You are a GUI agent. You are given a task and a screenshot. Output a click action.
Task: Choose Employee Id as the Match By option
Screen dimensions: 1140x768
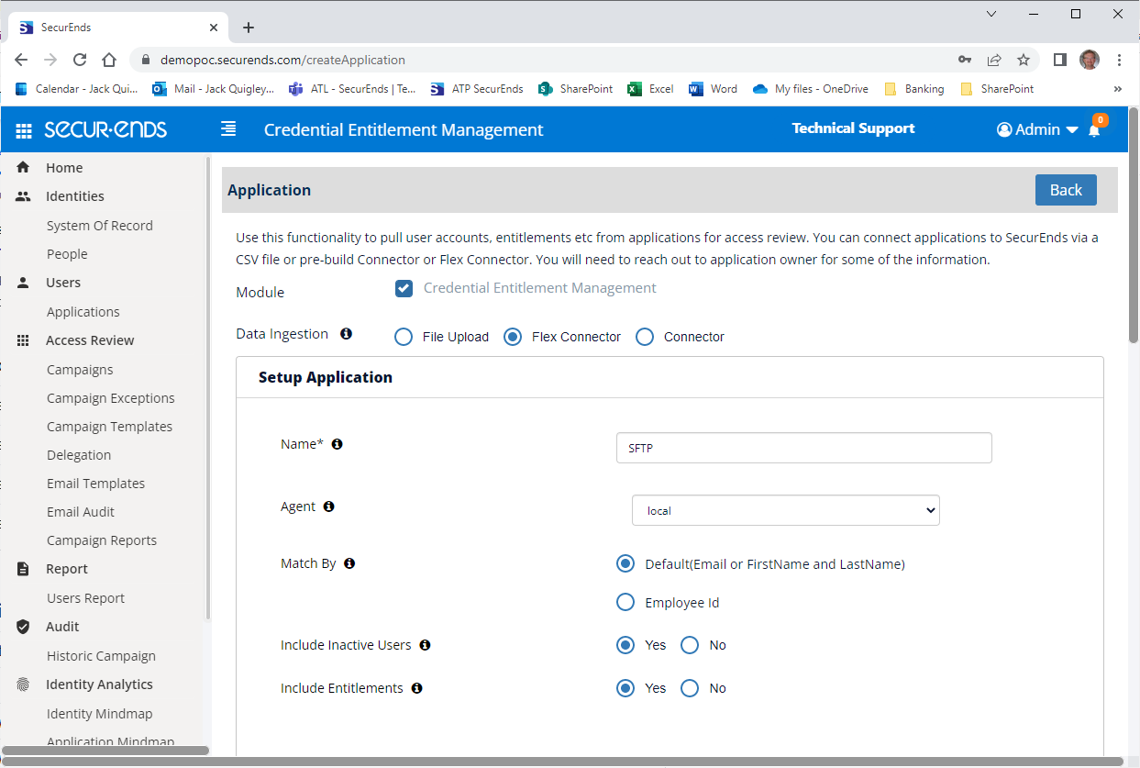point(625,602)
